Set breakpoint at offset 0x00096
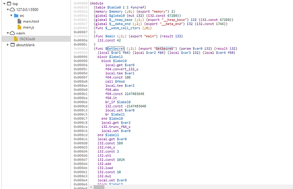This screenshot has width=293, height=189. [80, 56]
